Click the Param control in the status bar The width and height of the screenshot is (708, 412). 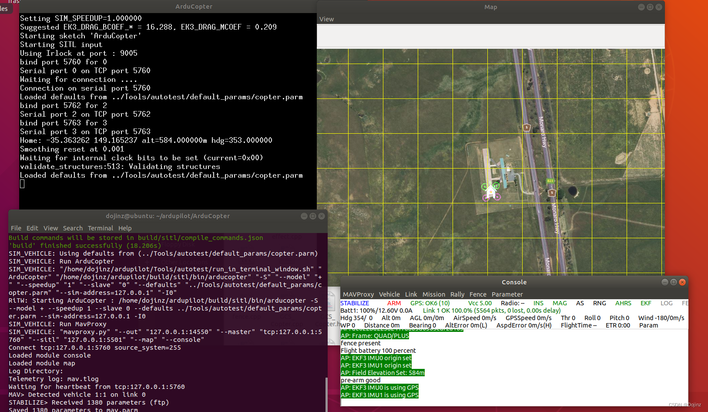pyautogui.click(x=648, y=325)
